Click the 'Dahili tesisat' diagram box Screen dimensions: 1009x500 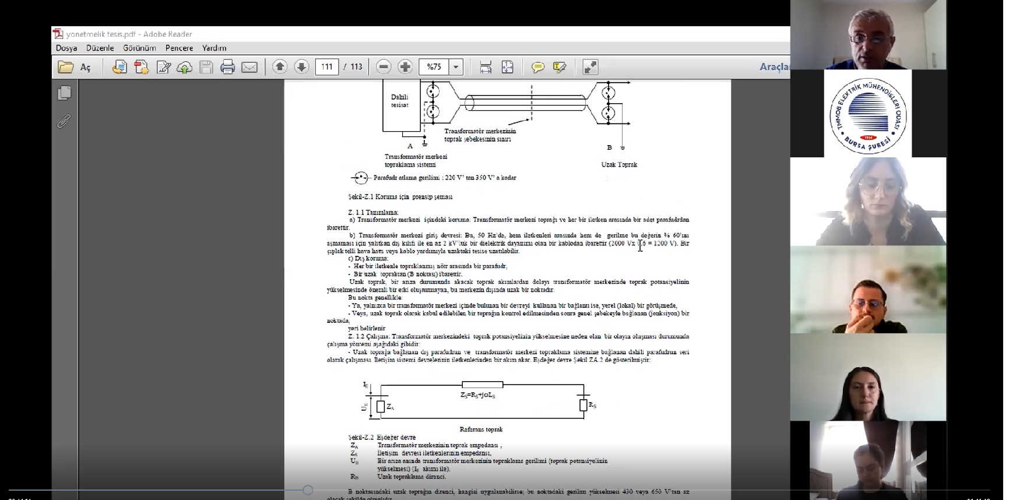(x=402, y=105)
